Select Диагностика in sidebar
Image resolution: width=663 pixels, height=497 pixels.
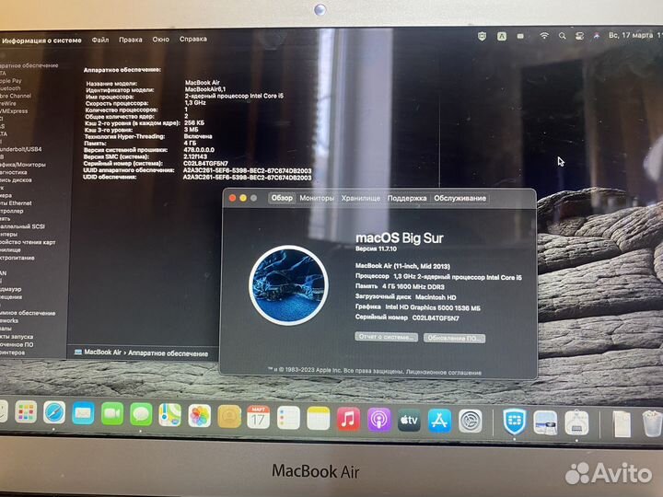click(14, 172)
